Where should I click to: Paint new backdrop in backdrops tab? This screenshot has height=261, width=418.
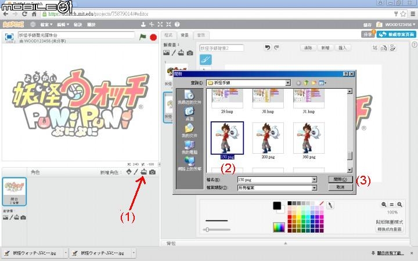[174, 53]
